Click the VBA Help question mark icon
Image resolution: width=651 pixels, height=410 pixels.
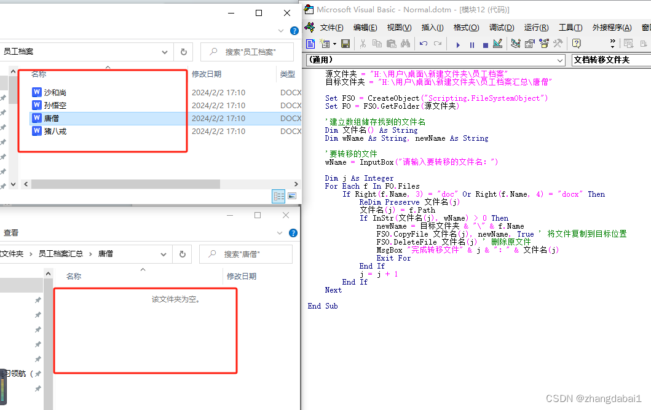pos(576,44)
